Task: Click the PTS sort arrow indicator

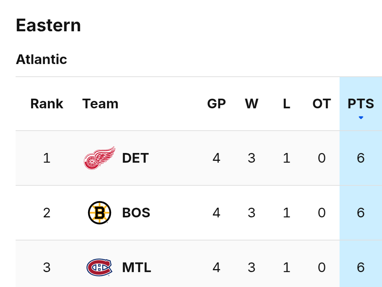Action: tap(361, 118)
